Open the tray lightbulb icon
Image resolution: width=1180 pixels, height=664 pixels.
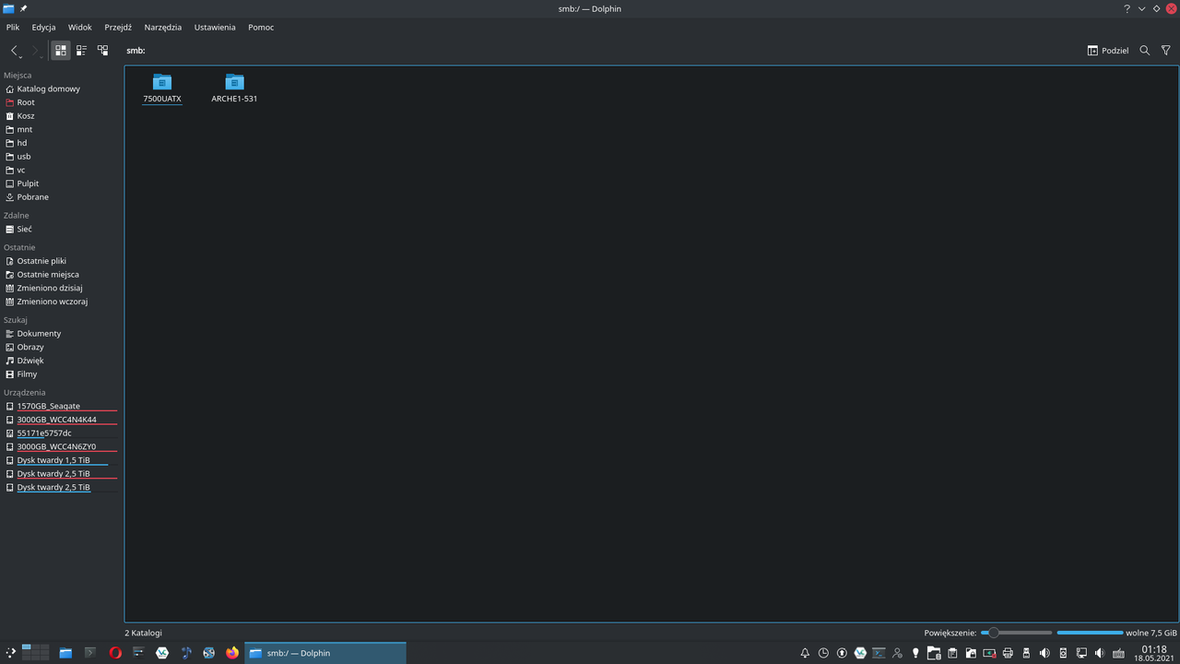(915, 653)
